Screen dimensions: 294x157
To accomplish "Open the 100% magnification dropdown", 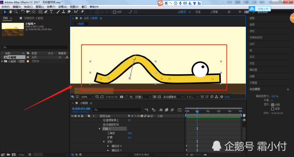I will [x=87, y=97].
